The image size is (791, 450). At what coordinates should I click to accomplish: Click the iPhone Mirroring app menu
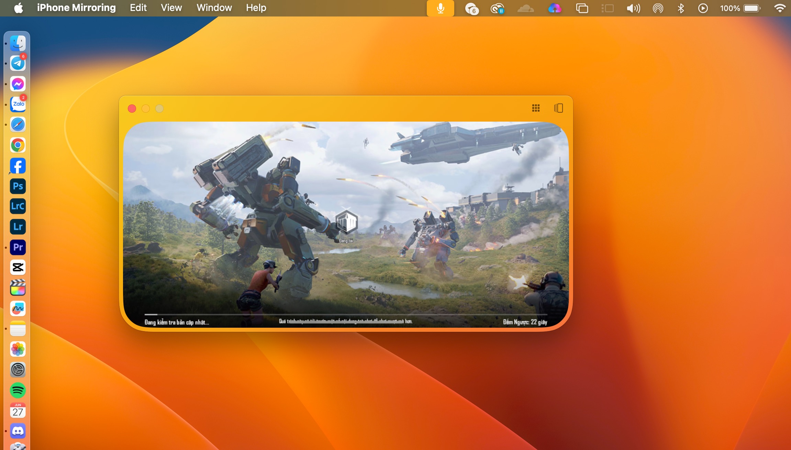[76, 8]
